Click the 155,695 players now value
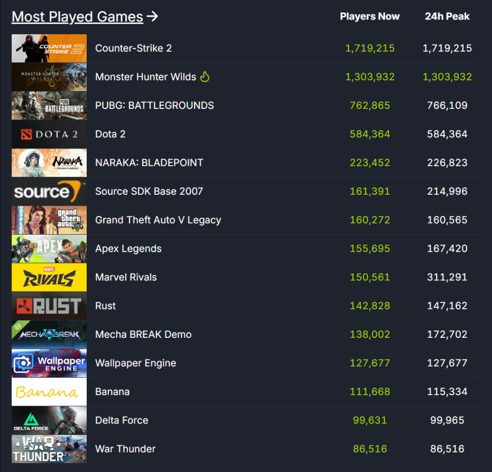 tap(370, 248)
